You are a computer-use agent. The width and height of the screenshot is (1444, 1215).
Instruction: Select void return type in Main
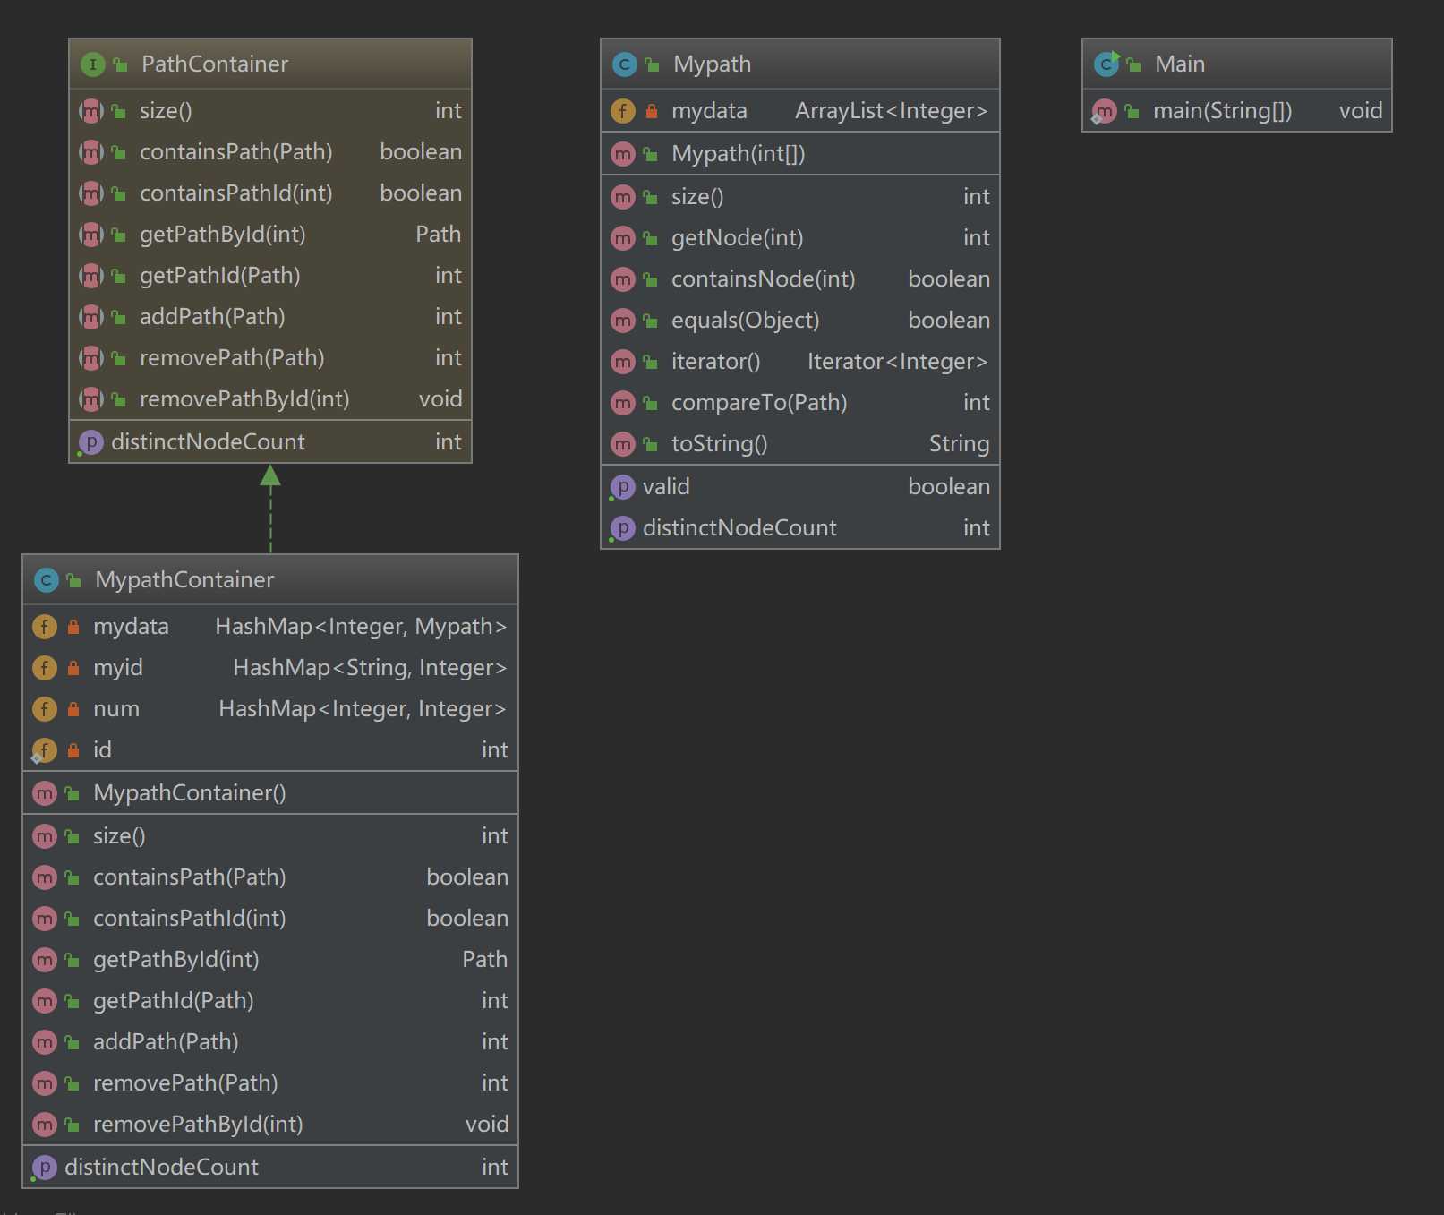(1361, 111)
